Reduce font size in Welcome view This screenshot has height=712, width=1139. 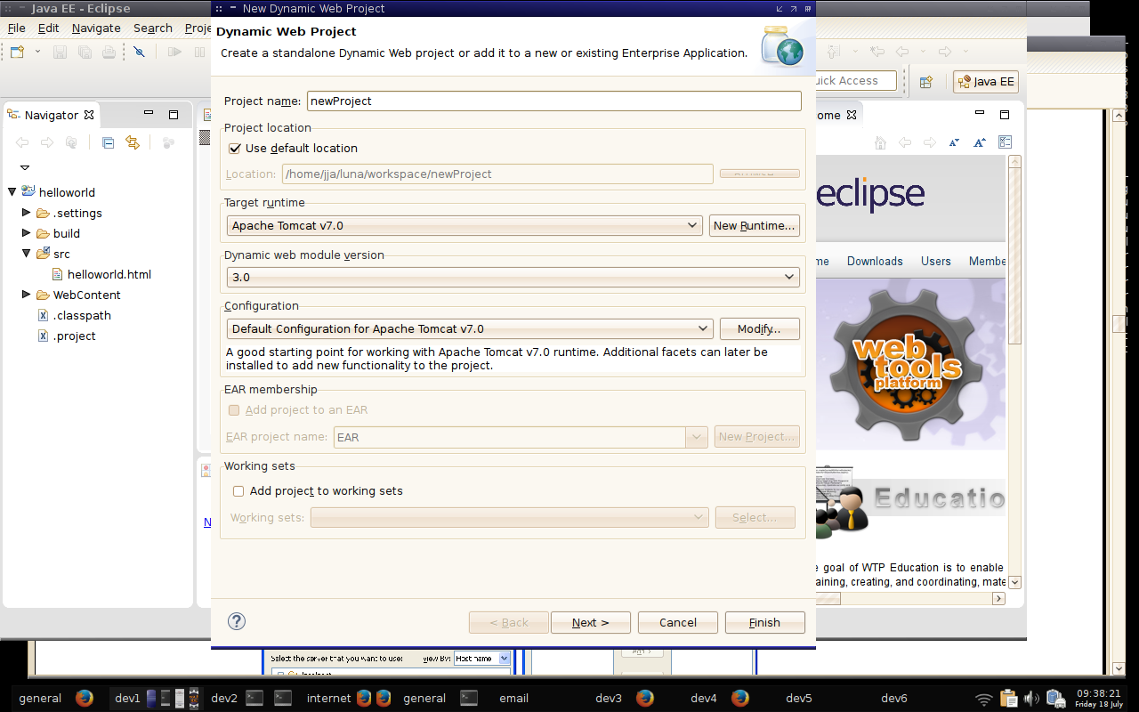[955, 142]
